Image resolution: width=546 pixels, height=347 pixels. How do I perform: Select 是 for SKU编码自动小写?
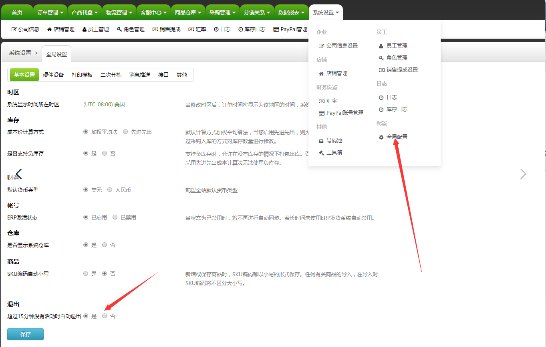pos(85,274)
